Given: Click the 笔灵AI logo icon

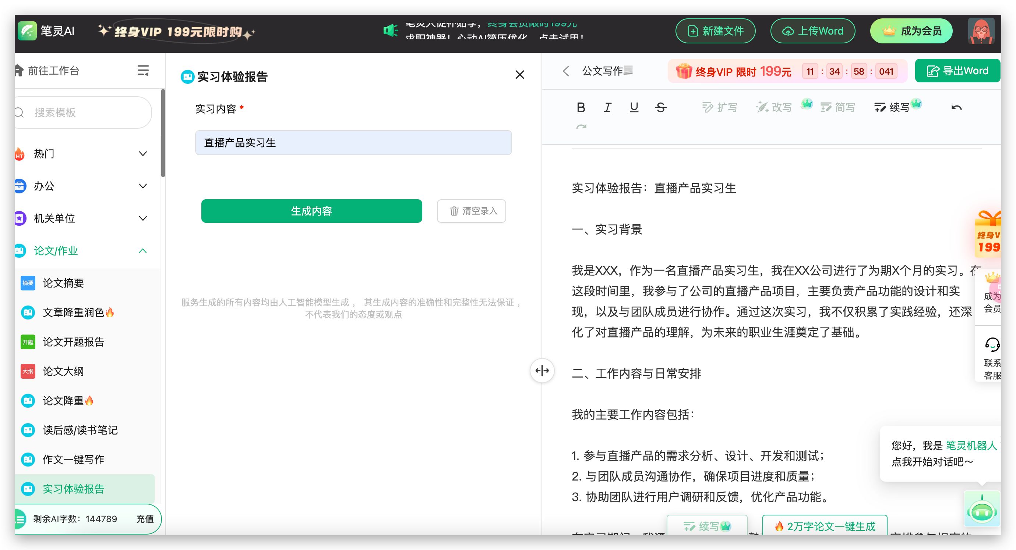Looking at the screenshot, I should tap(27, 31).
